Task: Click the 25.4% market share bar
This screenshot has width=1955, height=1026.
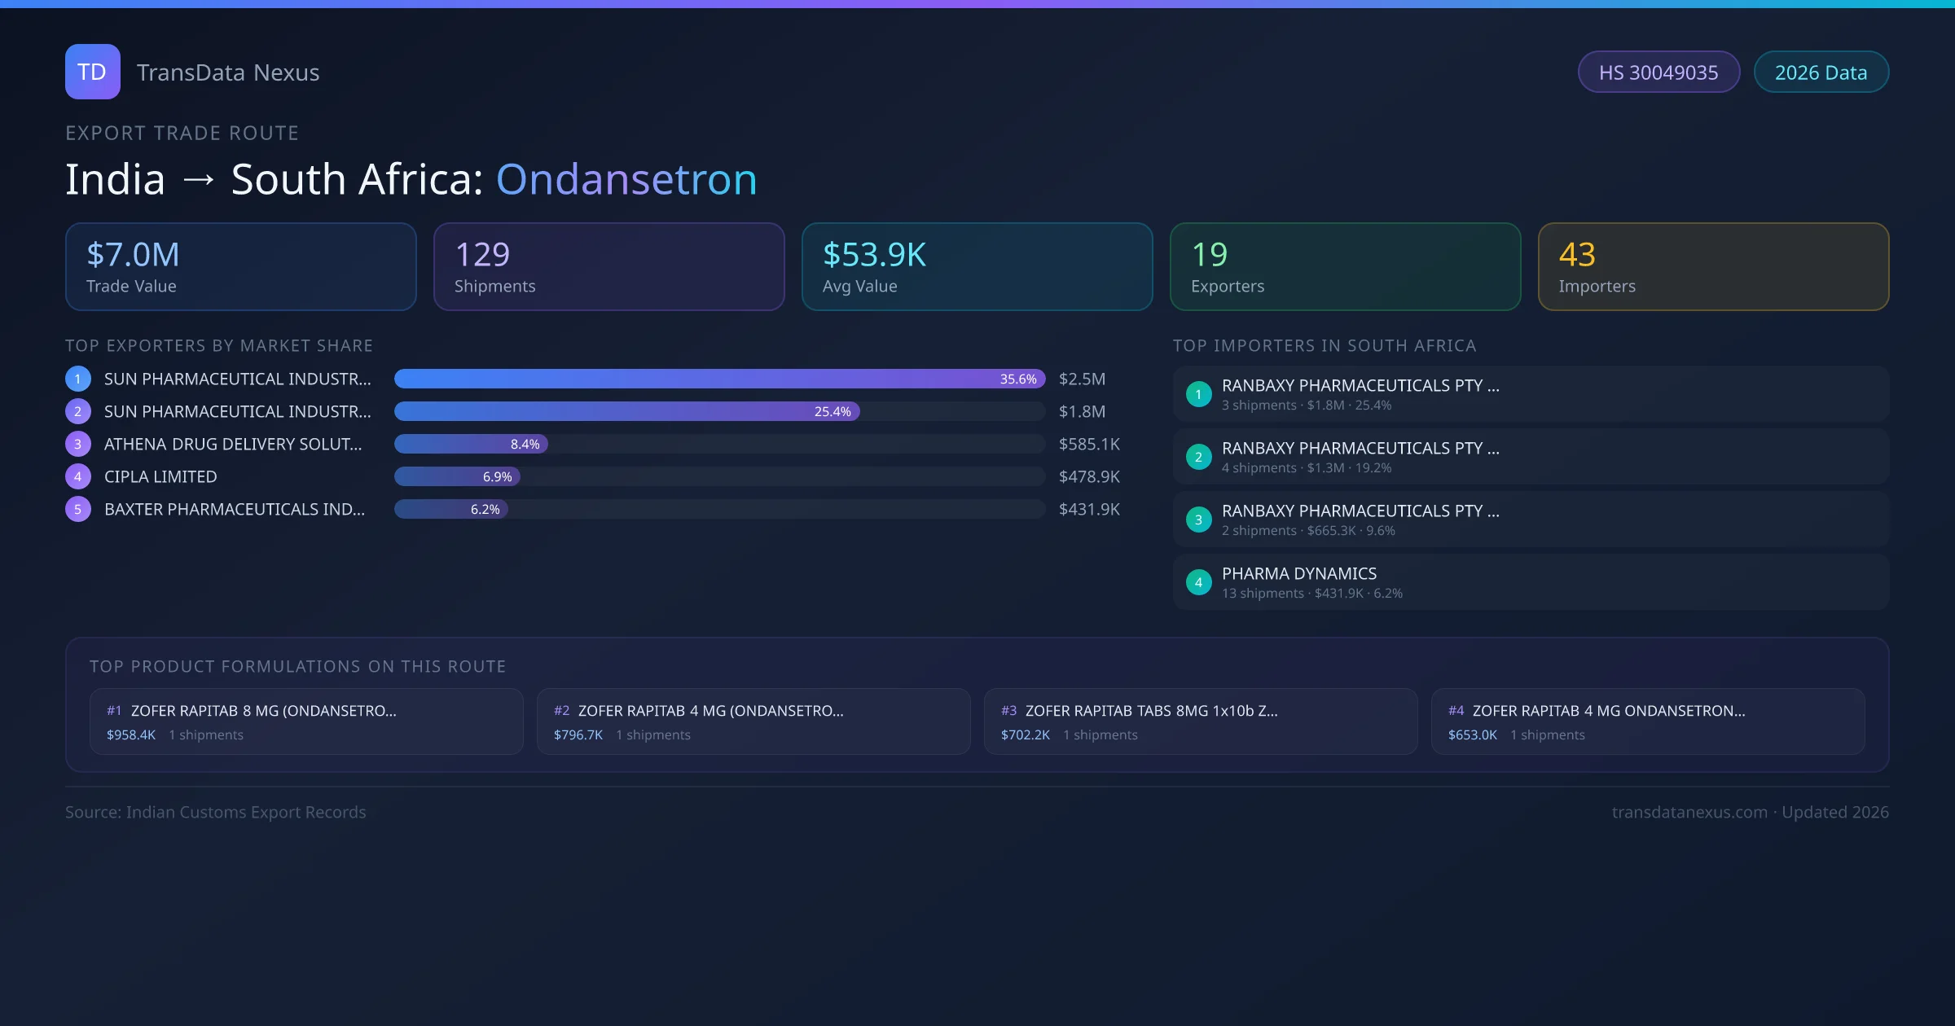Action: 626,411
